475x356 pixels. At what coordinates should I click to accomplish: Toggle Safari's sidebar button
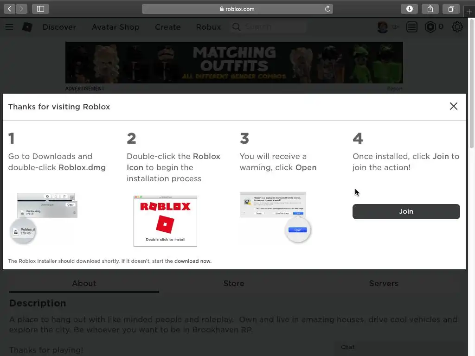(40, 9)
